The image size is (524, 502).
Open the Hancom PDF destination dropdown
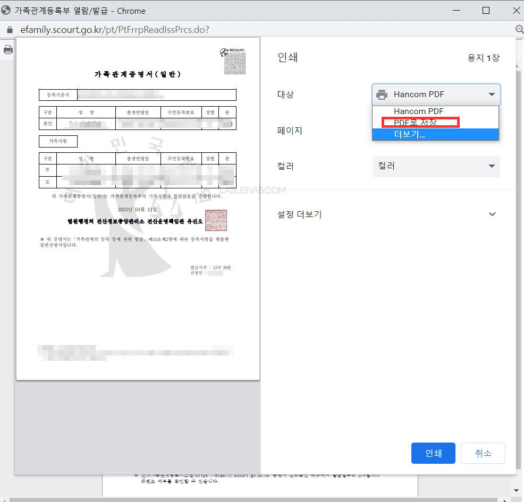point(436,94)
